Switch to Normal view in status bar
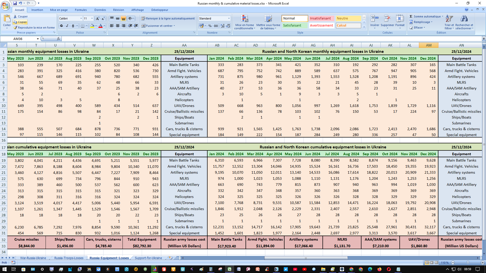Image resolution: width=486 pixels, height=273 pixels. click(x=427, y=263)
